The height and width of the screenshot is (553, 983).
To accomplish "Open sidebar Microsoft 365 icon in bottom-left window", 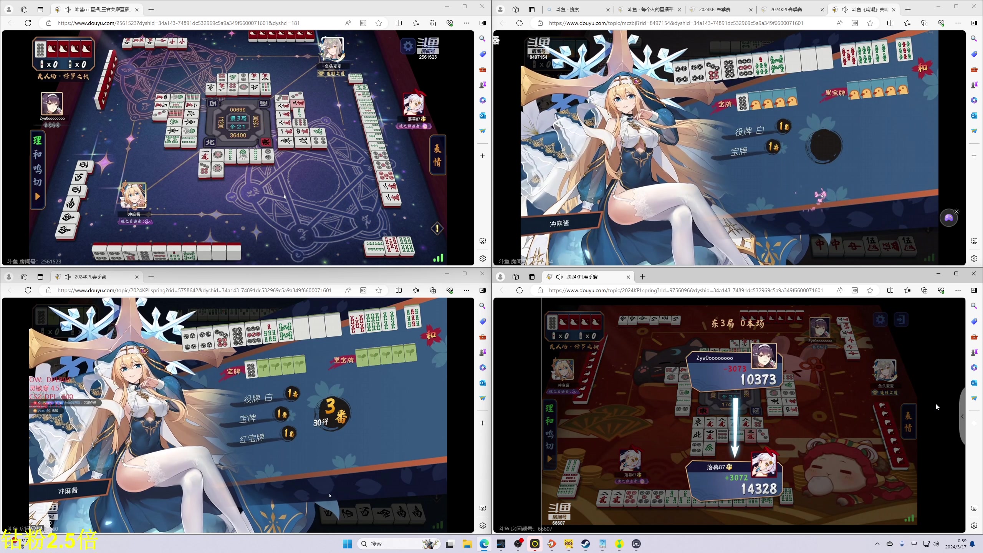I will click(x=483, y=368).
